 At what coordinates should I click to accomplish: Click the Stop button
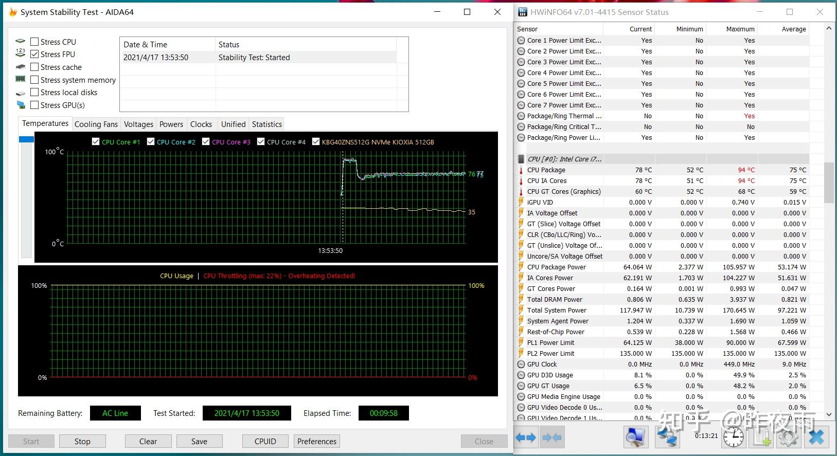pyautogui.click(x=82, y=441)
